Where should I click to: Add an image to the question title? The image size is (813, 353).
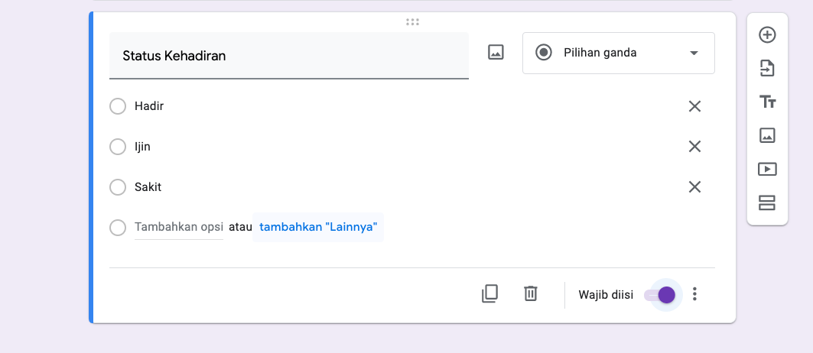click(x=496, y=52)
